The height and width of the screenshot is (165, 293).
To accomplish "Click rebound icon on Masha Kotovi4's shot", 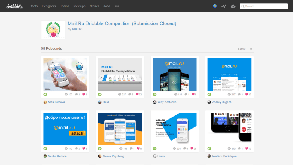I will pos(45,148).
